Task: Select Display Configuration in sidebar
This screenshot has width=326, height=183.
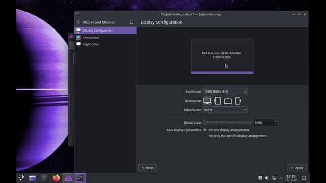Action: point(105,30)
